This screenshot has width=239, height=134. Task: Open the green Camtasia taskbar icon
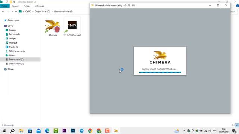(x=56, y=131)
